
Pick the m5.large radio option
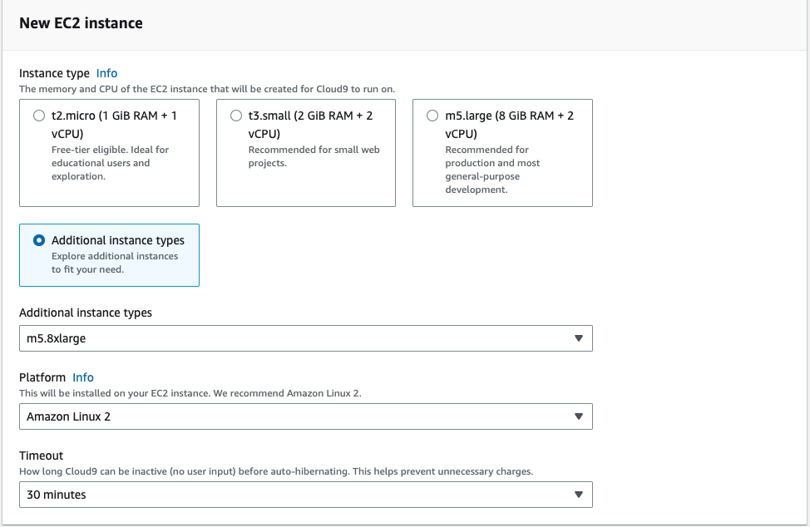(432, 116)
